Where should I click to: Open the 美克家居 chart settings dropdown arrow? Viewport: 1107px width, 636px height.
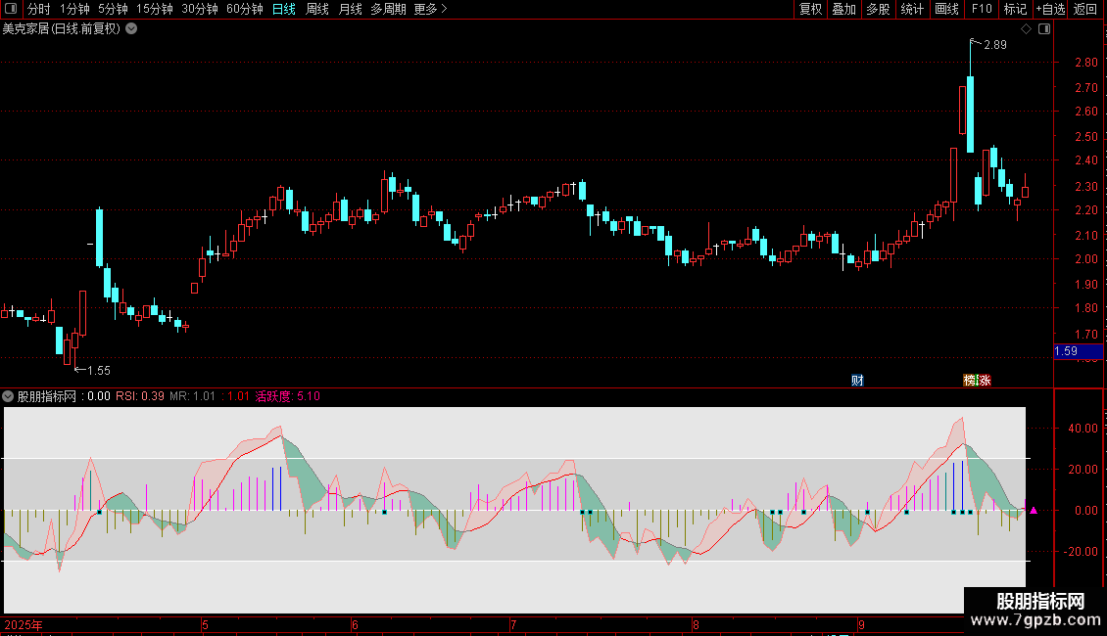click(x=131, y=28)
